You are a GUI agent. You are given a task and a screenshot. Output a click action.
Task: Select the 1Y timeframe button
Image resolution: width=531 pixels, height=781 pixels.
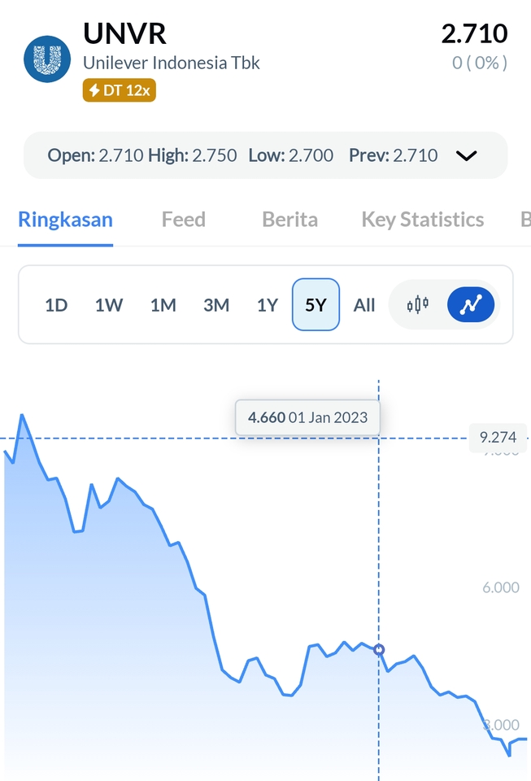coord(268,304)
